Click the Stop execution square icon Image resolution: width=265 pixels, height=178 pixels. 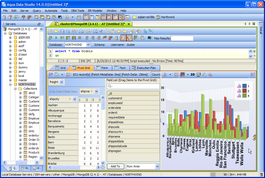pyautogui.click(x=80, y=38)
